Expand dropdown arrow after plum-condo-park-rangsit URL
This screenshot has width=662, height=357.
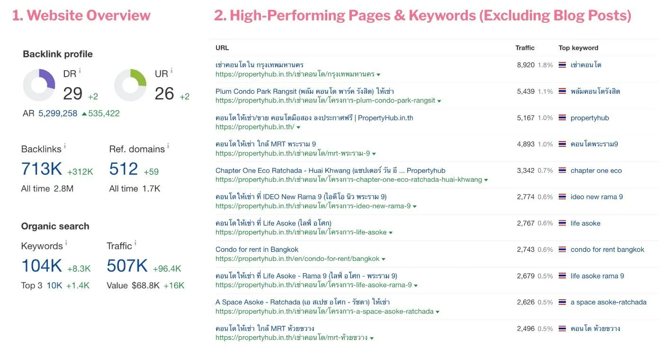[439, 101]
